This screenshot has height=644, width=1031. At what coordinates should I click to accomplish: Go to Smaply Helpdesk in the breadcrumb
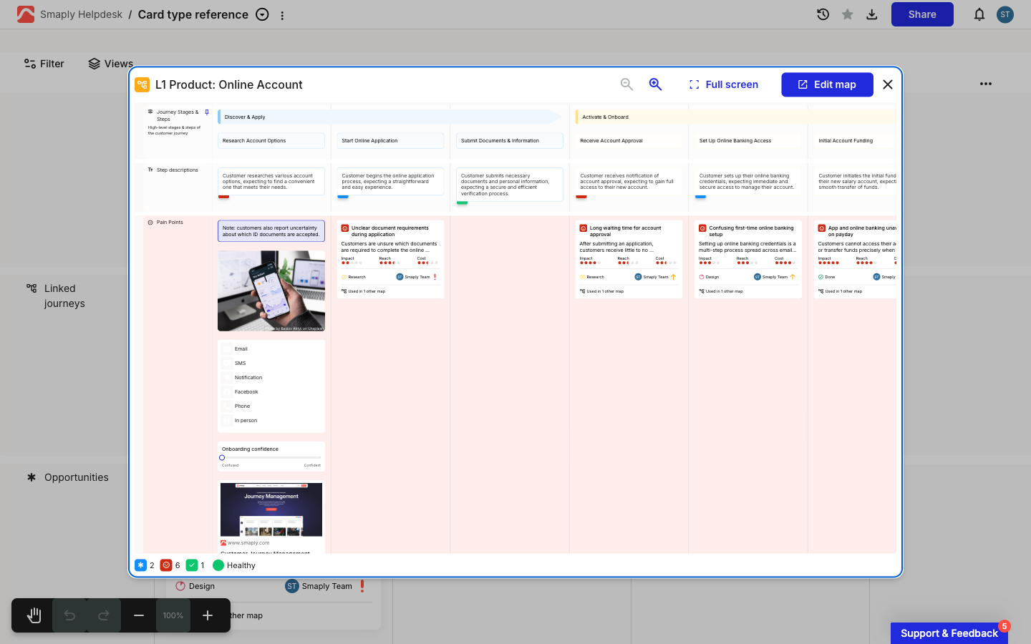(x=82, y=14)
